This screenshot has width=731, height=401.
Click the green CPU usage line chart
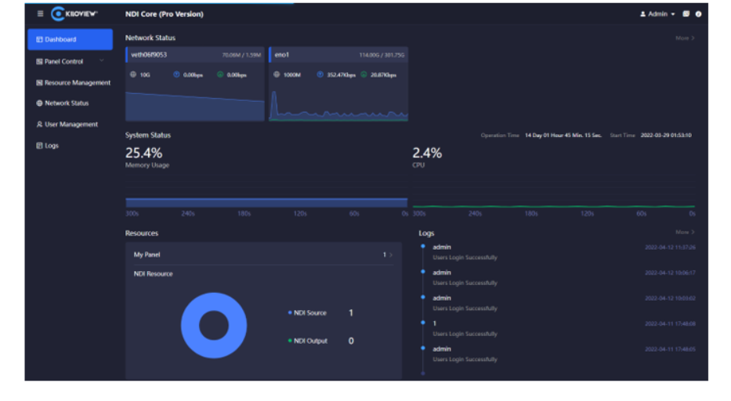(554, 206)
